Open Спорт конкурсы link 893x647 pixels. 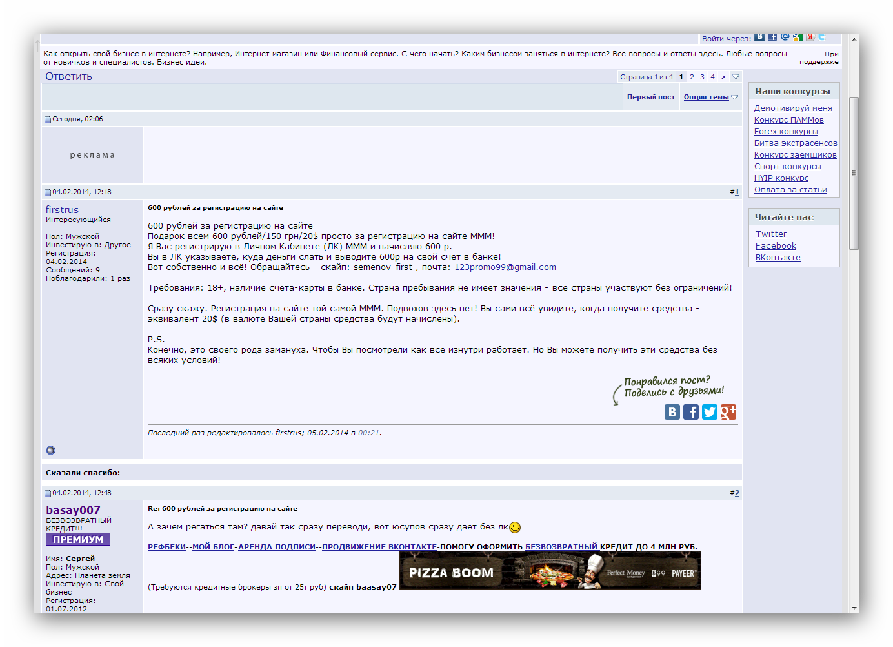pos(788,167)
